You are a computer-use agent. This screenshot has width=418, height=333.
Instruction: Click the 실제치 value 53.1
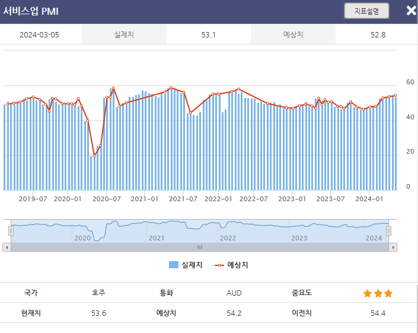209,34
